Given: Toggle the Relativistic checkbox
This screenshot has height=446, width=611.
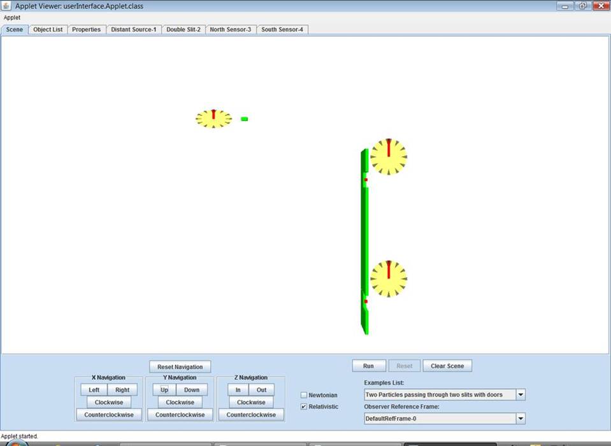Looking at the screenshot, I should click(304, 406).
